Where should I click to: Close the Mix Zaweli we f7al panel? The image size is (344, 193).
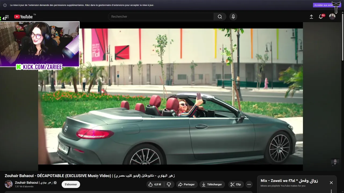tap(331, 183)
